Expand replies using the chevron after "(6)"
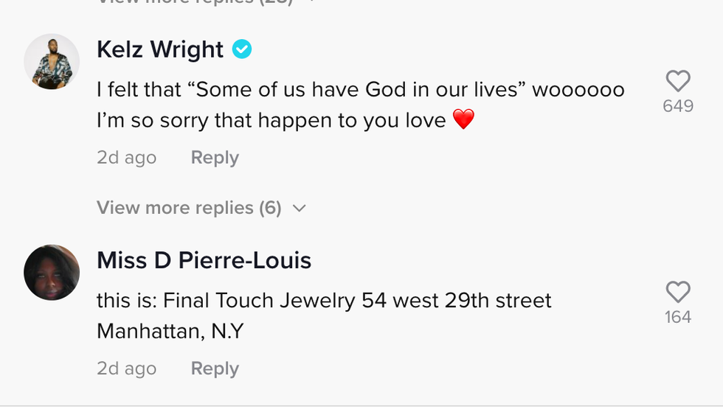Image resolution: width=723 pixels, height=415 pixels. (x=299, y=209)
